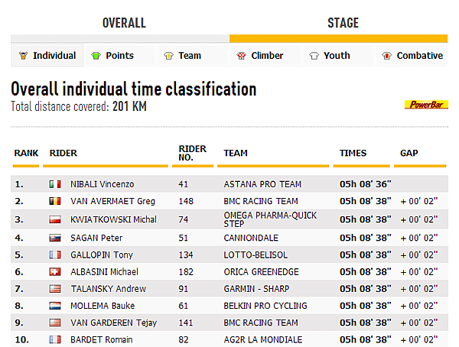The image size is (459, 347).
Task: Click the Belgian flag beside Van Avermaet
Action: [x=55, y=201]
